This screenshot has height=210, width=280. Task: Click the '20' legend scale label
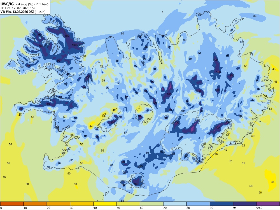coord(48,208)
